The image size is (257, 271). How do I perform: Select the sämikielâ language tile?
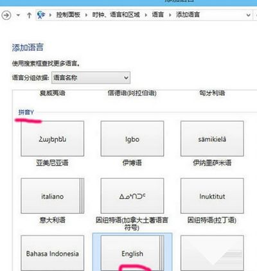pos(212,139)
